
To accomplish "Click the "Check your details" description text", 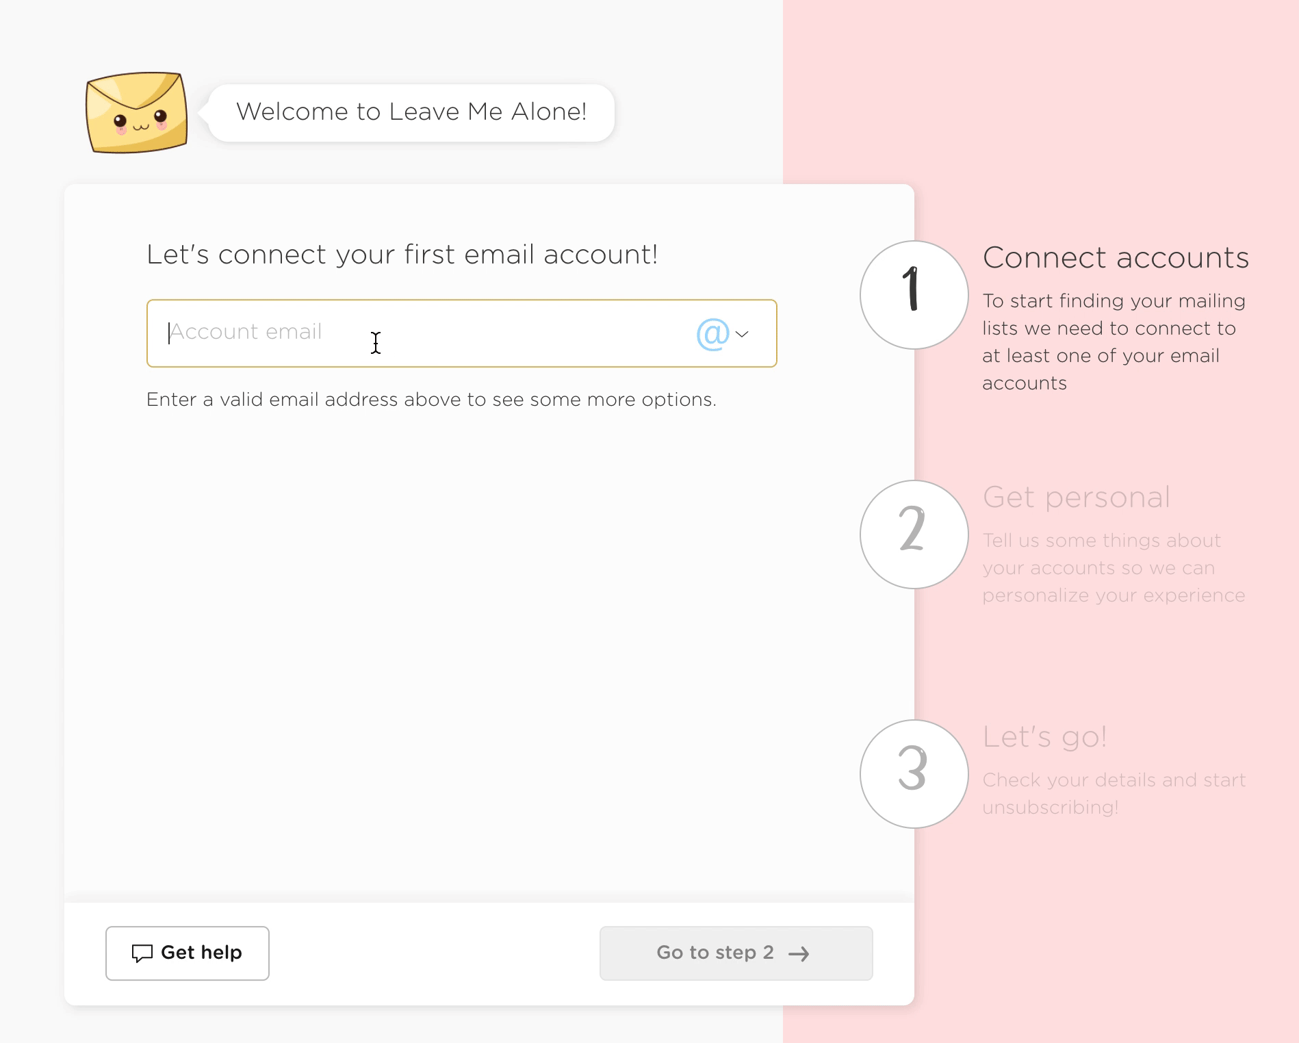I will coord(1114,793).
